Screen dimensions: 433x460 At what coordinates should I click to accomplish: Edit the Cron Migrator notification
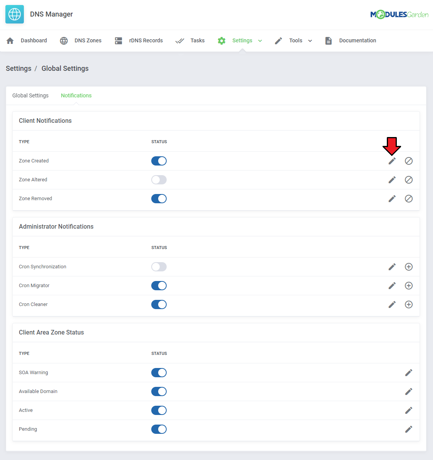click(x=392, y=286)
